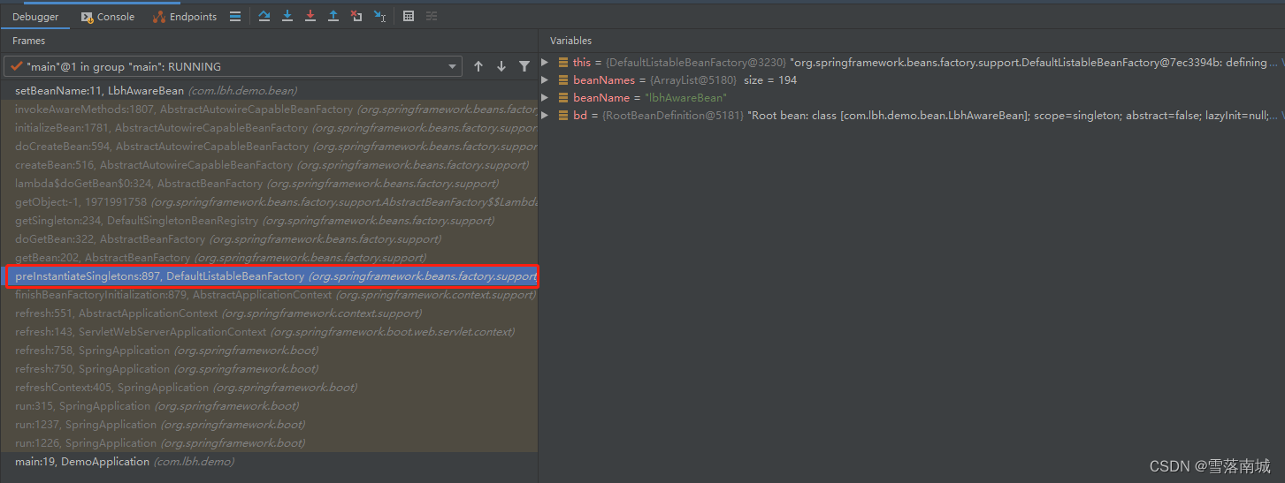Click the Step Into icon
The width and height of the screenshot is (1285, 483).
tap(287, 17)
